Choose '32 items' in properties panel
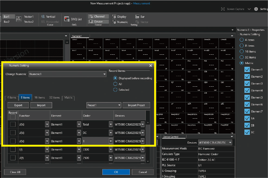Image resolution: width=268 pixels, height=178 pixels. 242,57
